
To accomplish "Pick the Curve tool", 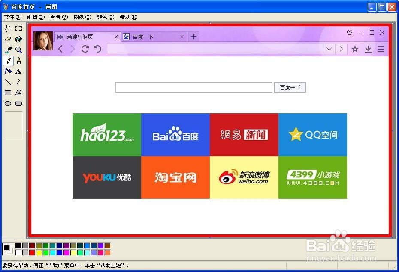I will click(x=18, y=82).
